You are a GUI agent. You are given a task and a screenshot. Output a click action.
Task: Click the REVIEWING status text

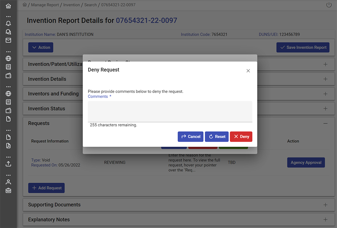click(x=115, y=162)
